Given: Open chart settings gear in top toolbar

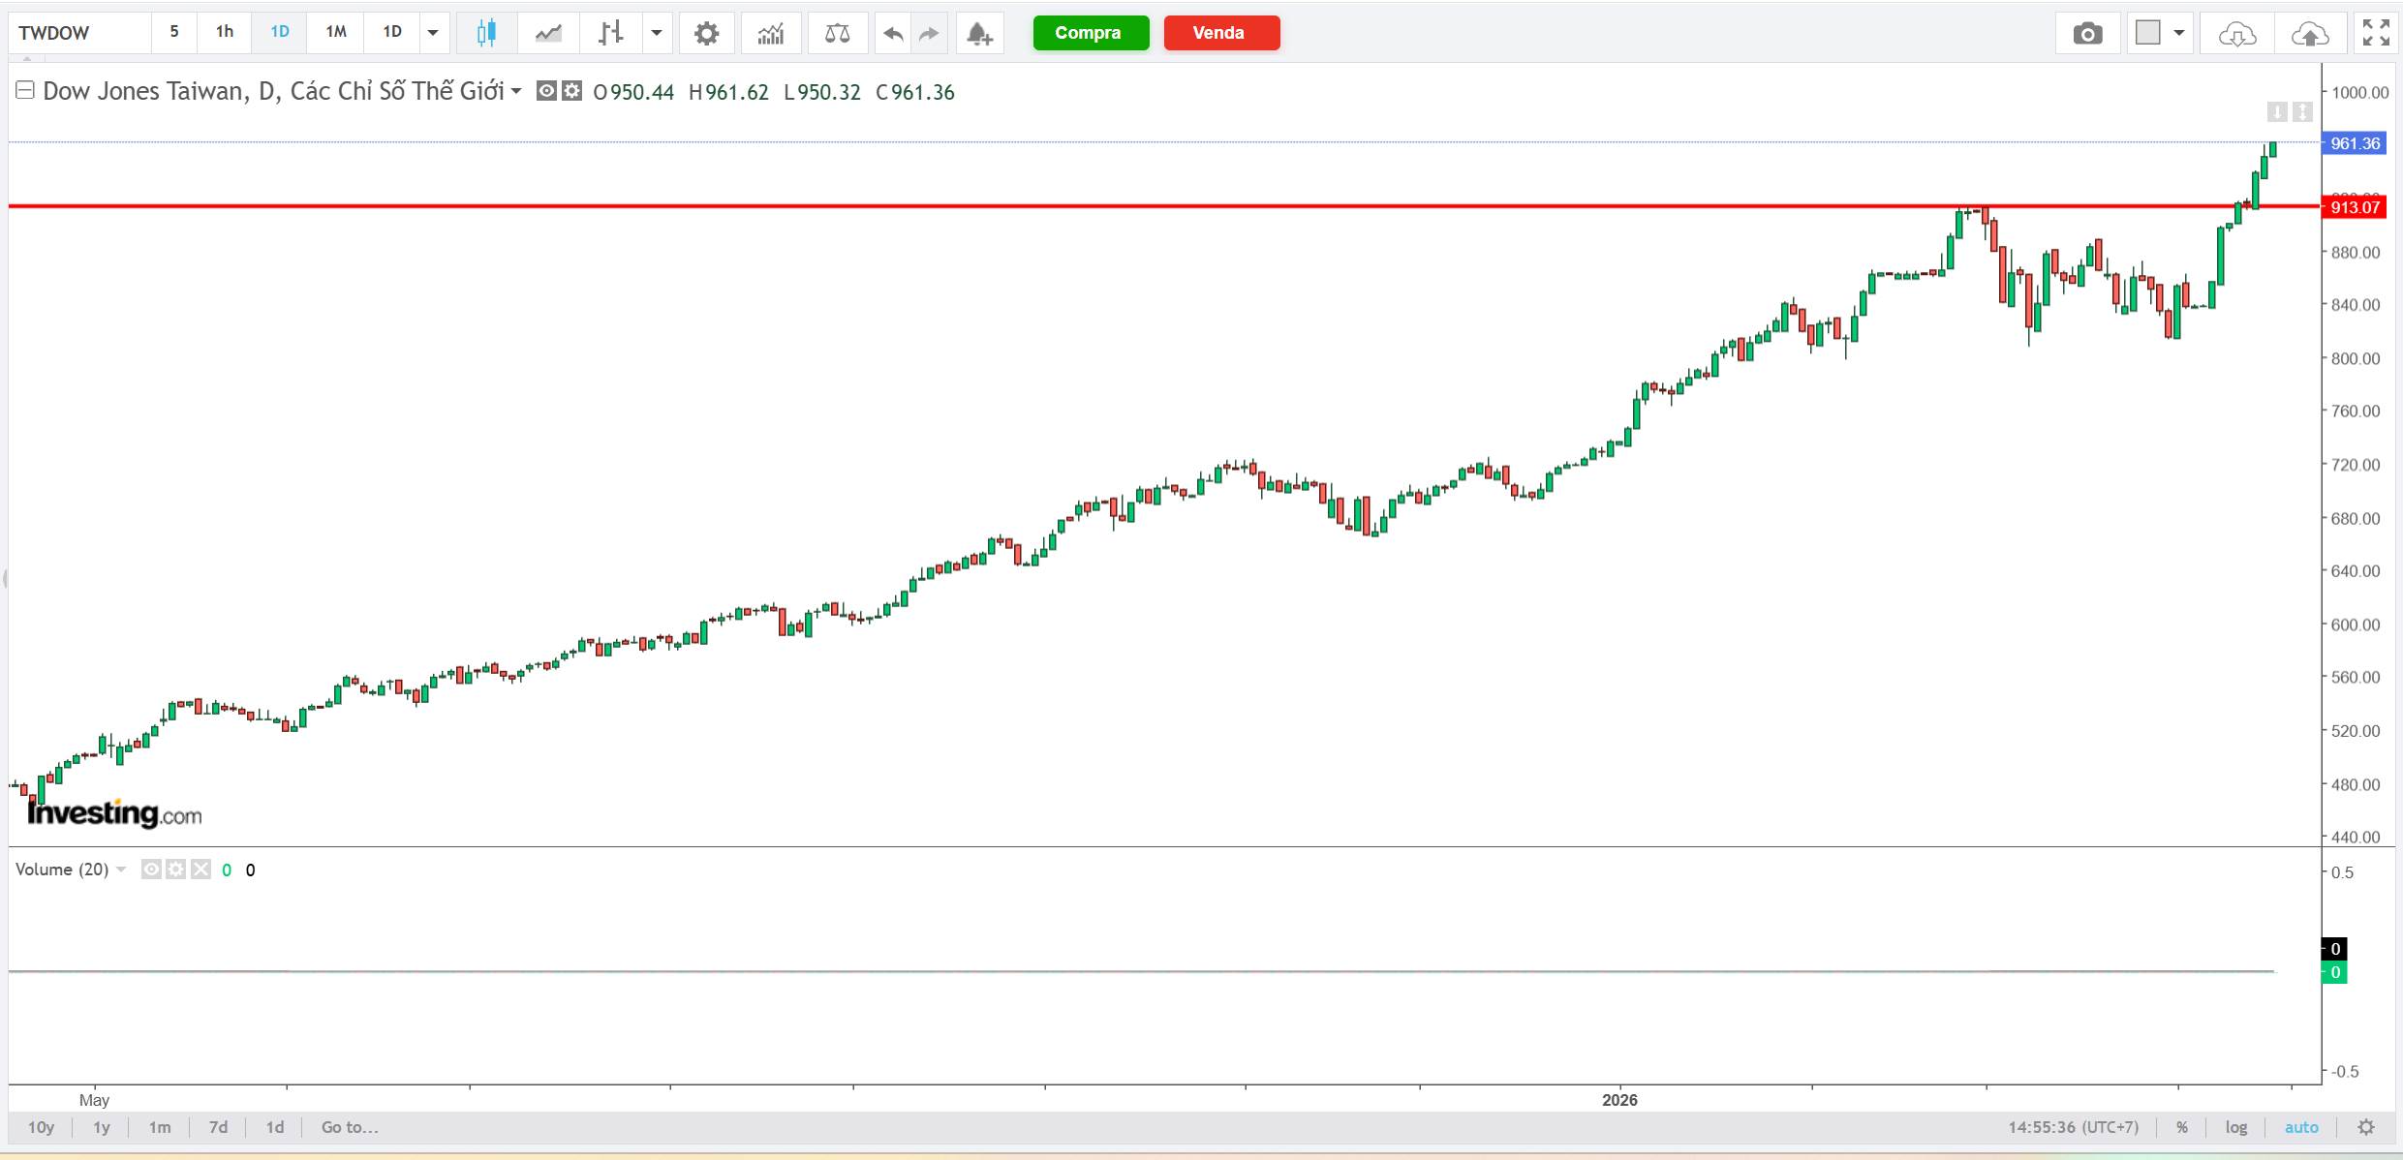Looking at the screenshot, I should pyautogui.click(x=706, y=34).
